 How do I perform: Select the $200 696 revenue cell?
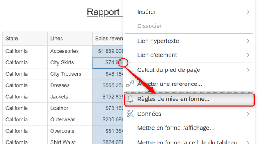tap(108, 119)
